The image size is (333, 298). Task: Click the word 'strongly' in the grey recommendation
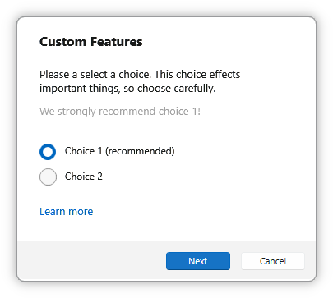pyautogui.click(x=76, y=112)
